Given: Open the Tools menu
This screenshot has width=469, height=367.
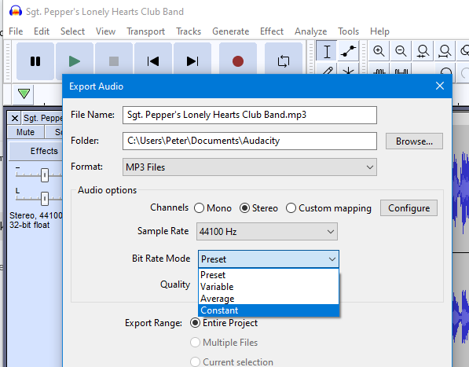Looking at the screenshot, I should [x=349, y=31].
